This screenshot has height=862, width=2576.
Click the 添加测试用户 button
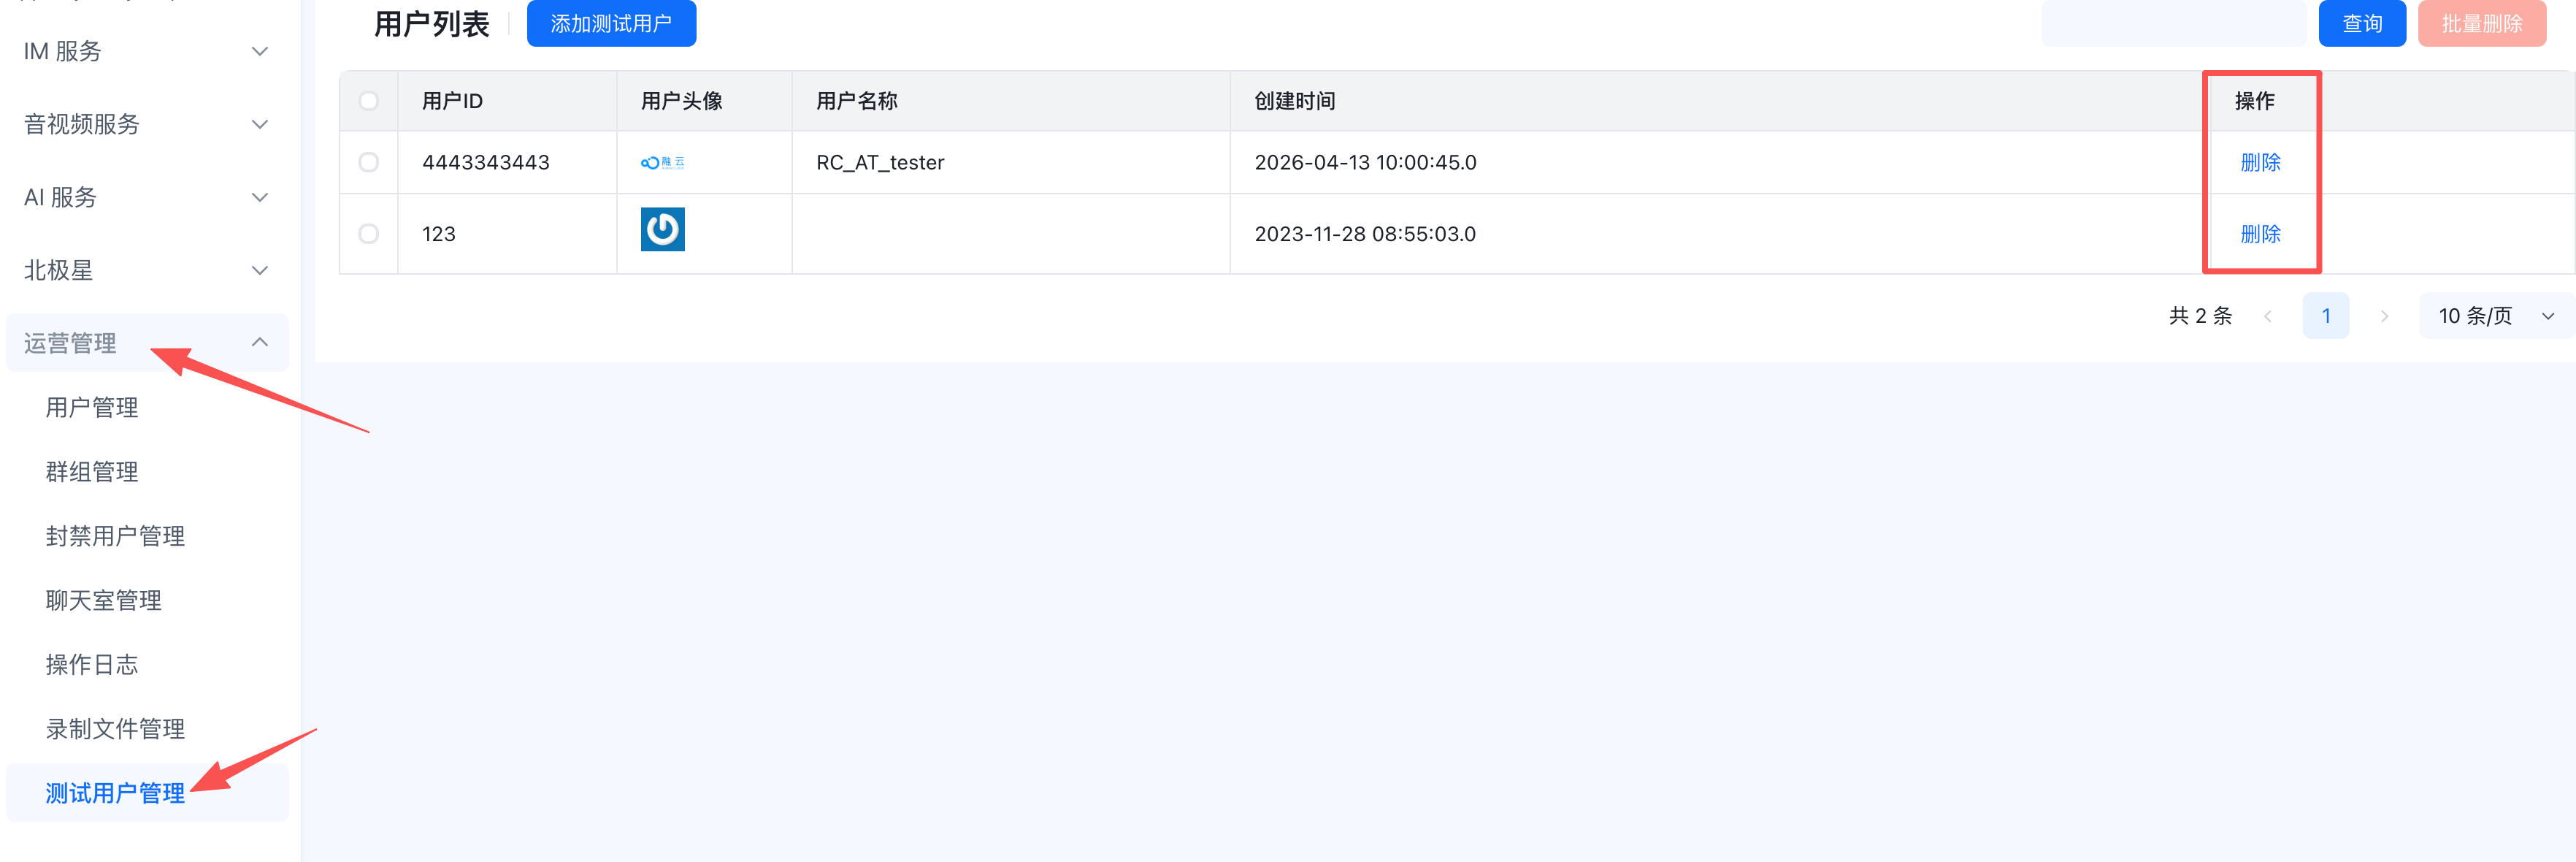point(611,23)
